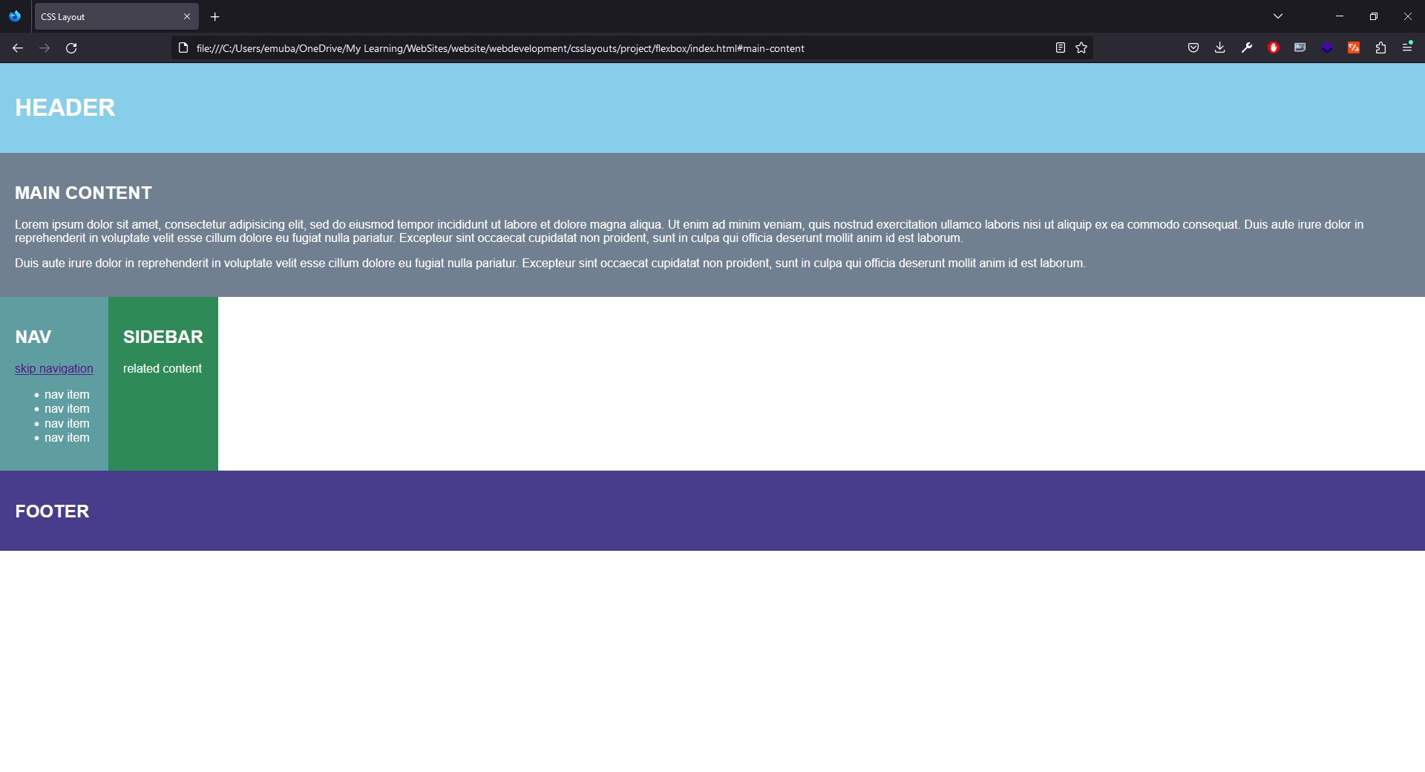
Task: Click the orange extension icon
Action: point(1354,48)
